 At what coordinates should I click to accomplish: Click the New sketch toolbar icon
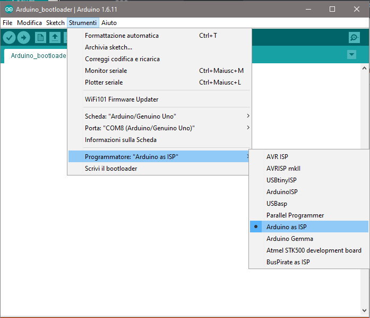40,37
